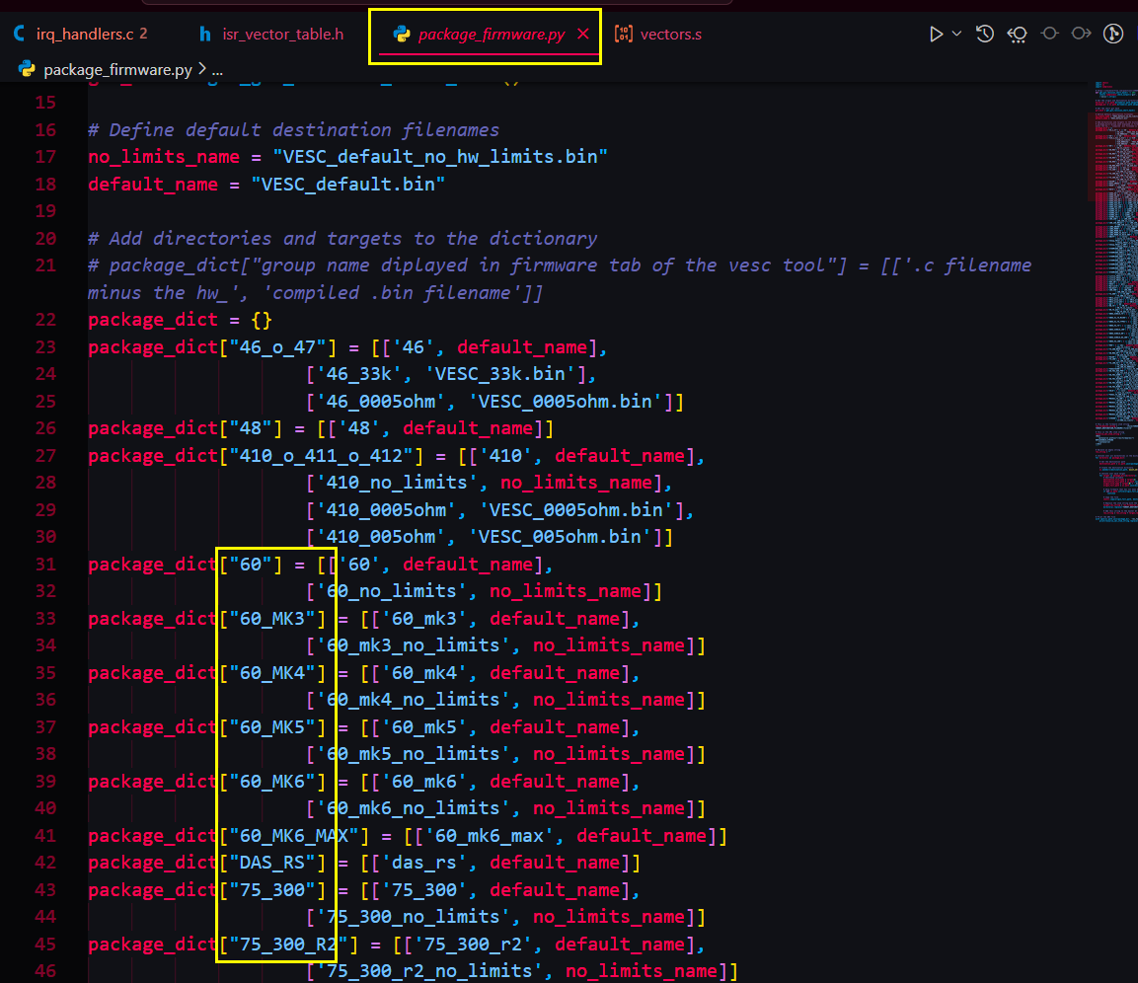Run the Python file with play button

coord(936,35)
